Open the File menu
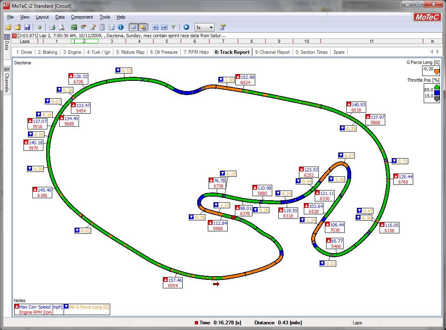446x330 pixels. [10, 17]
